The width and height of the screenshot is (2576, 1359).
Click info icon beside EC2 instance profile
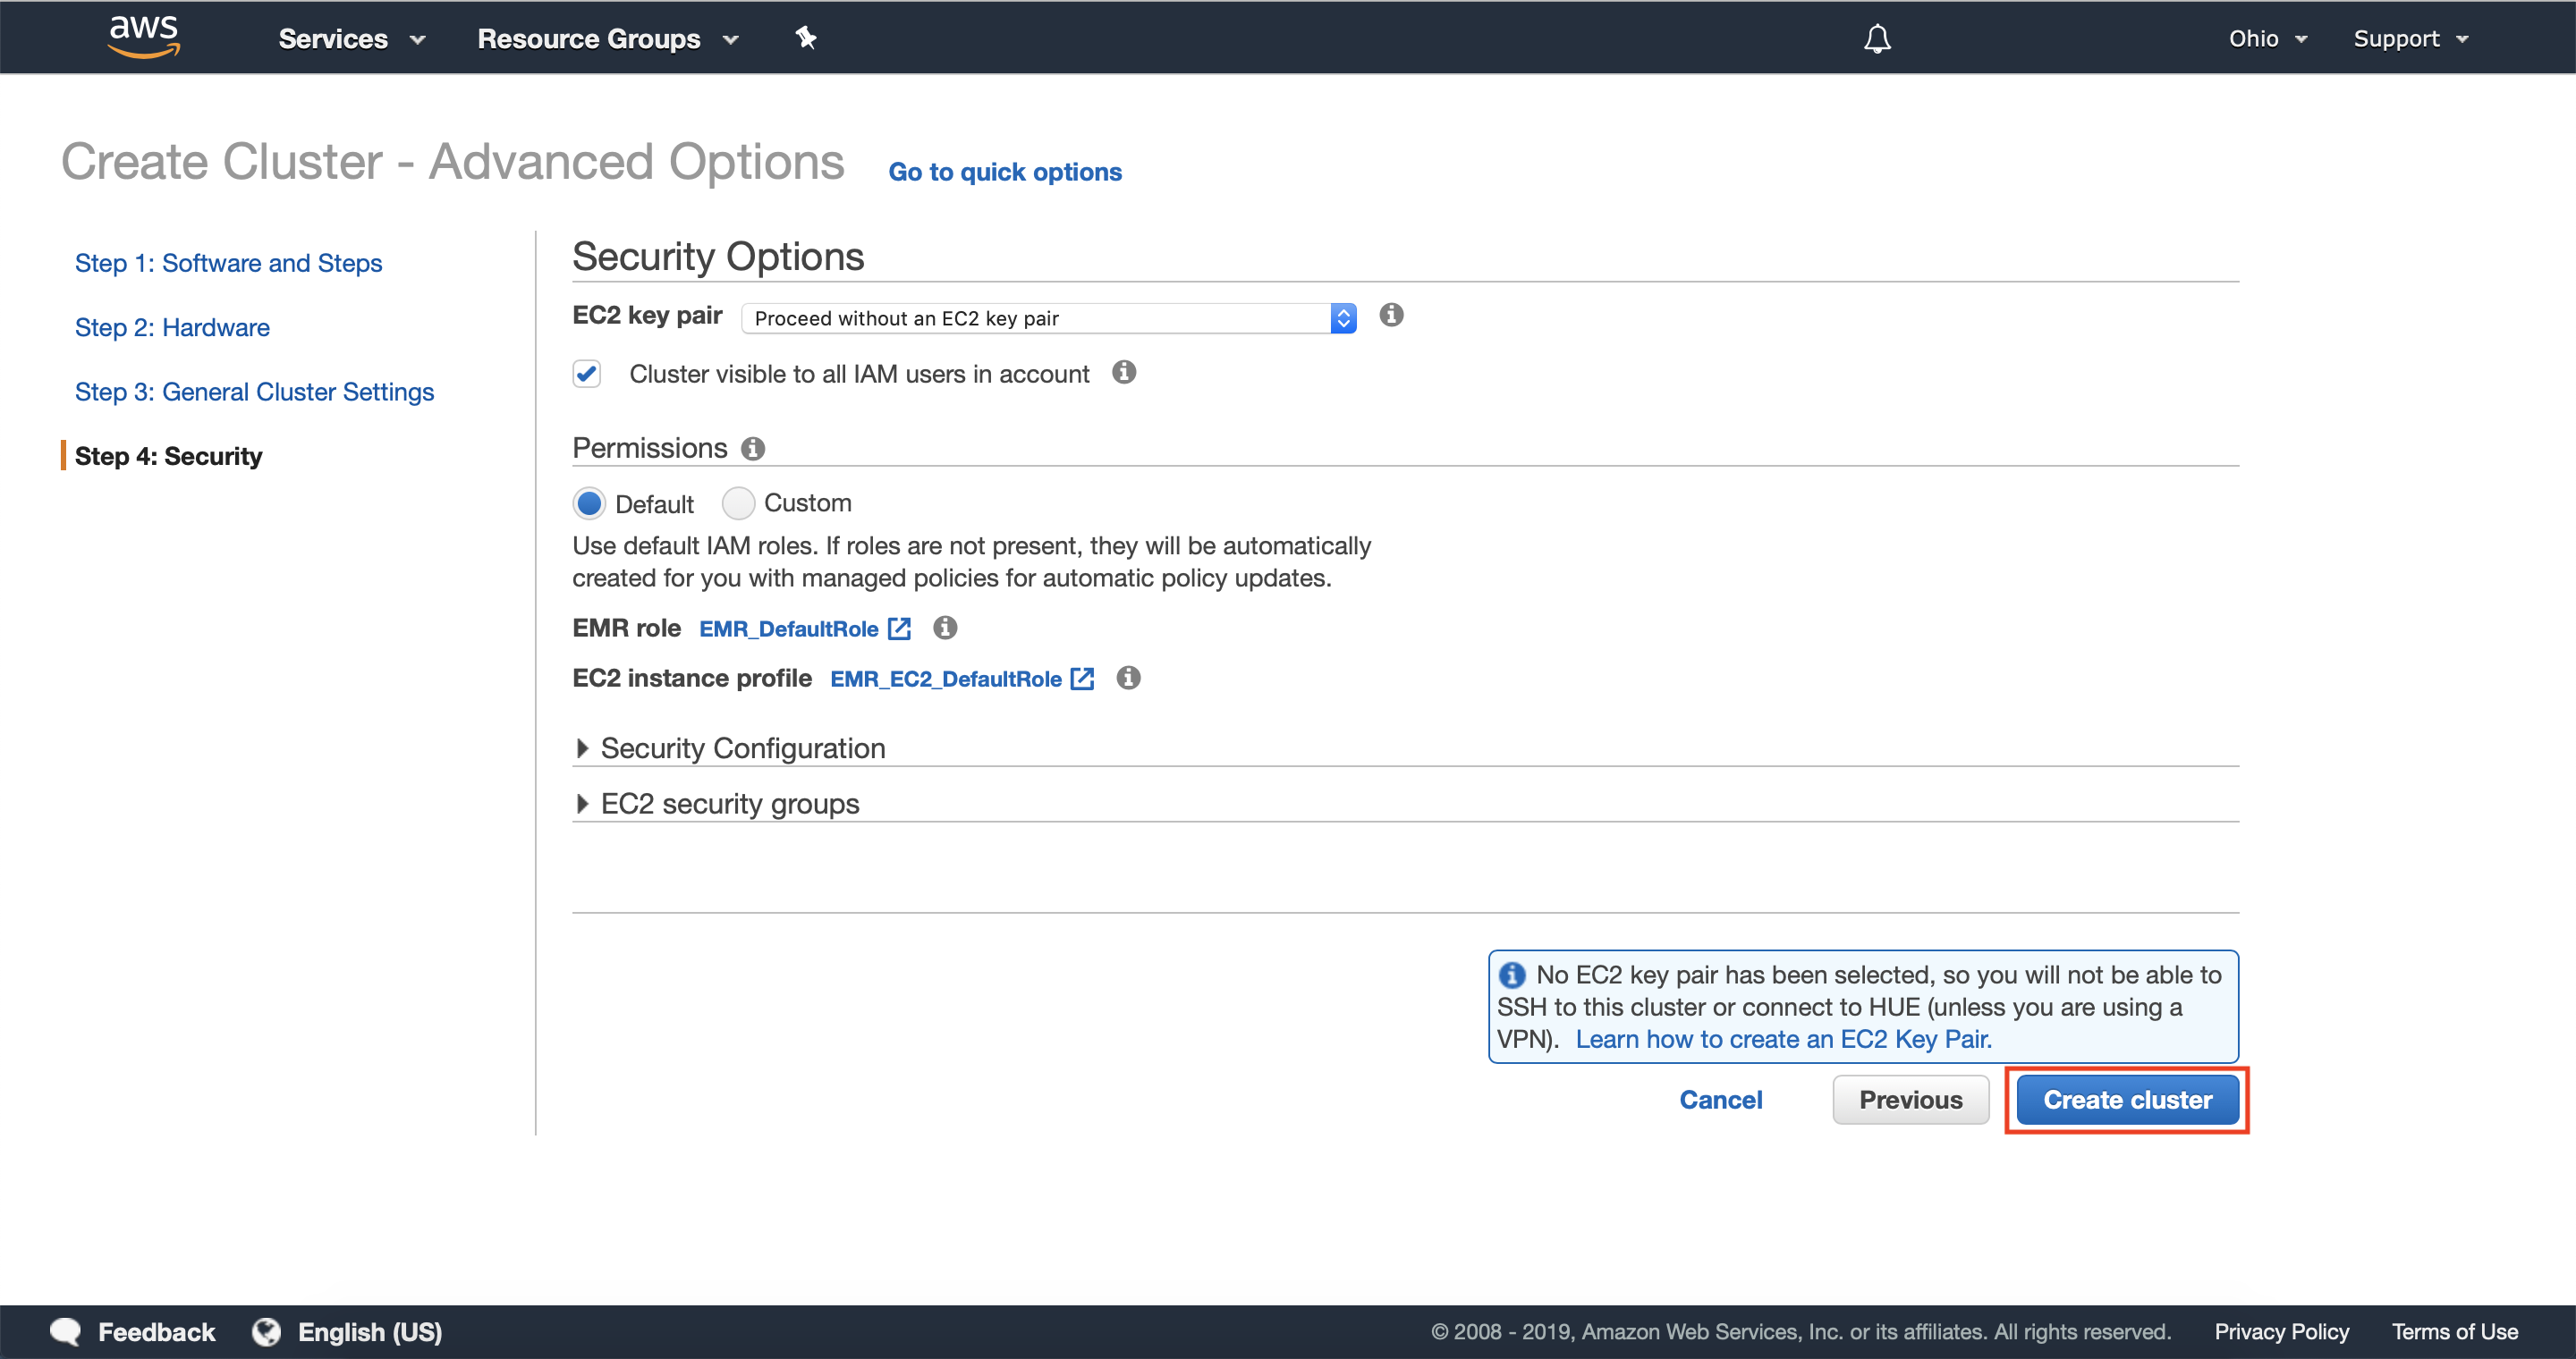point(1128,678)
